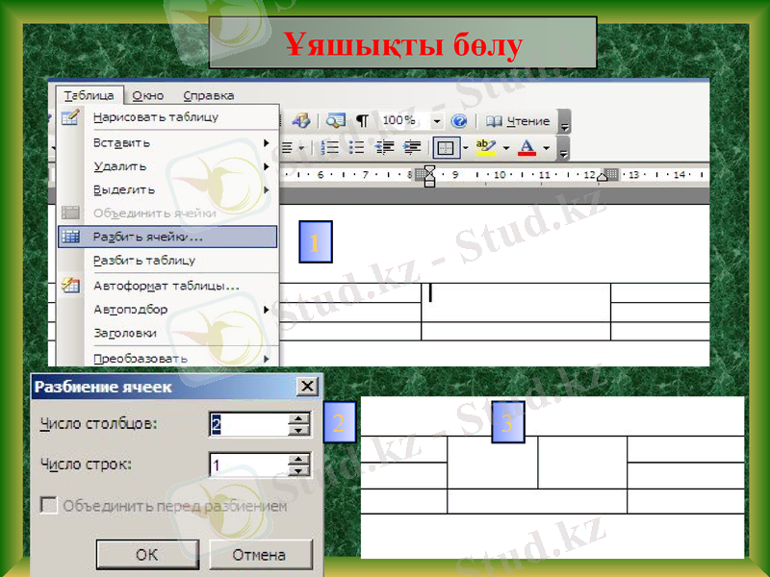Open the font color dropdown arrow
The height and width of the screenshot is (577, 770).
[546, 146]
